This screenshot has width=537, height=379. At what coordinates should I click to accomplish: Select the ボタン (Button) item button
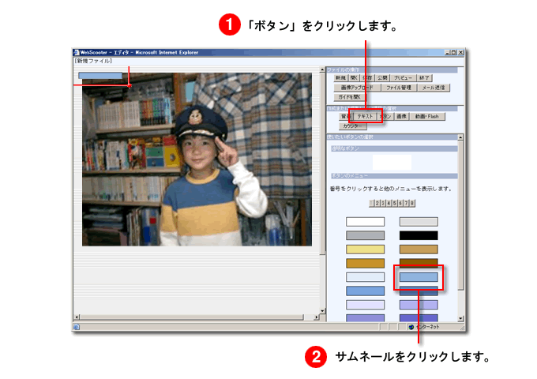click(x=385, y=117)
